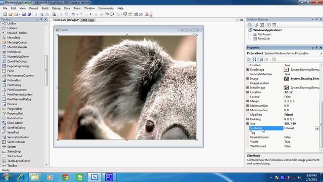Click Show All Files in Solution Explorer
This screenshot has height=182, width=323.
[256, 25]
